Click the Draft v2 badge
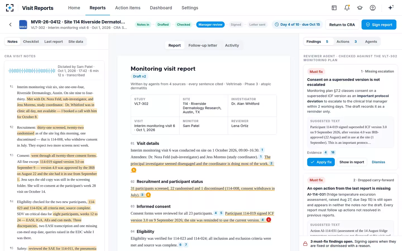 [140, 76]
